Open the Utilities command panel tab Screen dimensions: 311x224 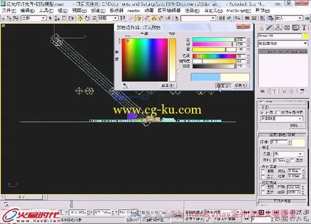click(x=304, y=27)
